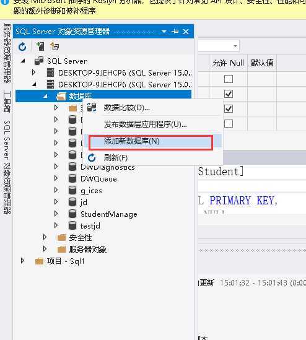
Task: Select the DWQueue database icon
Action: [x=72, y=178]
